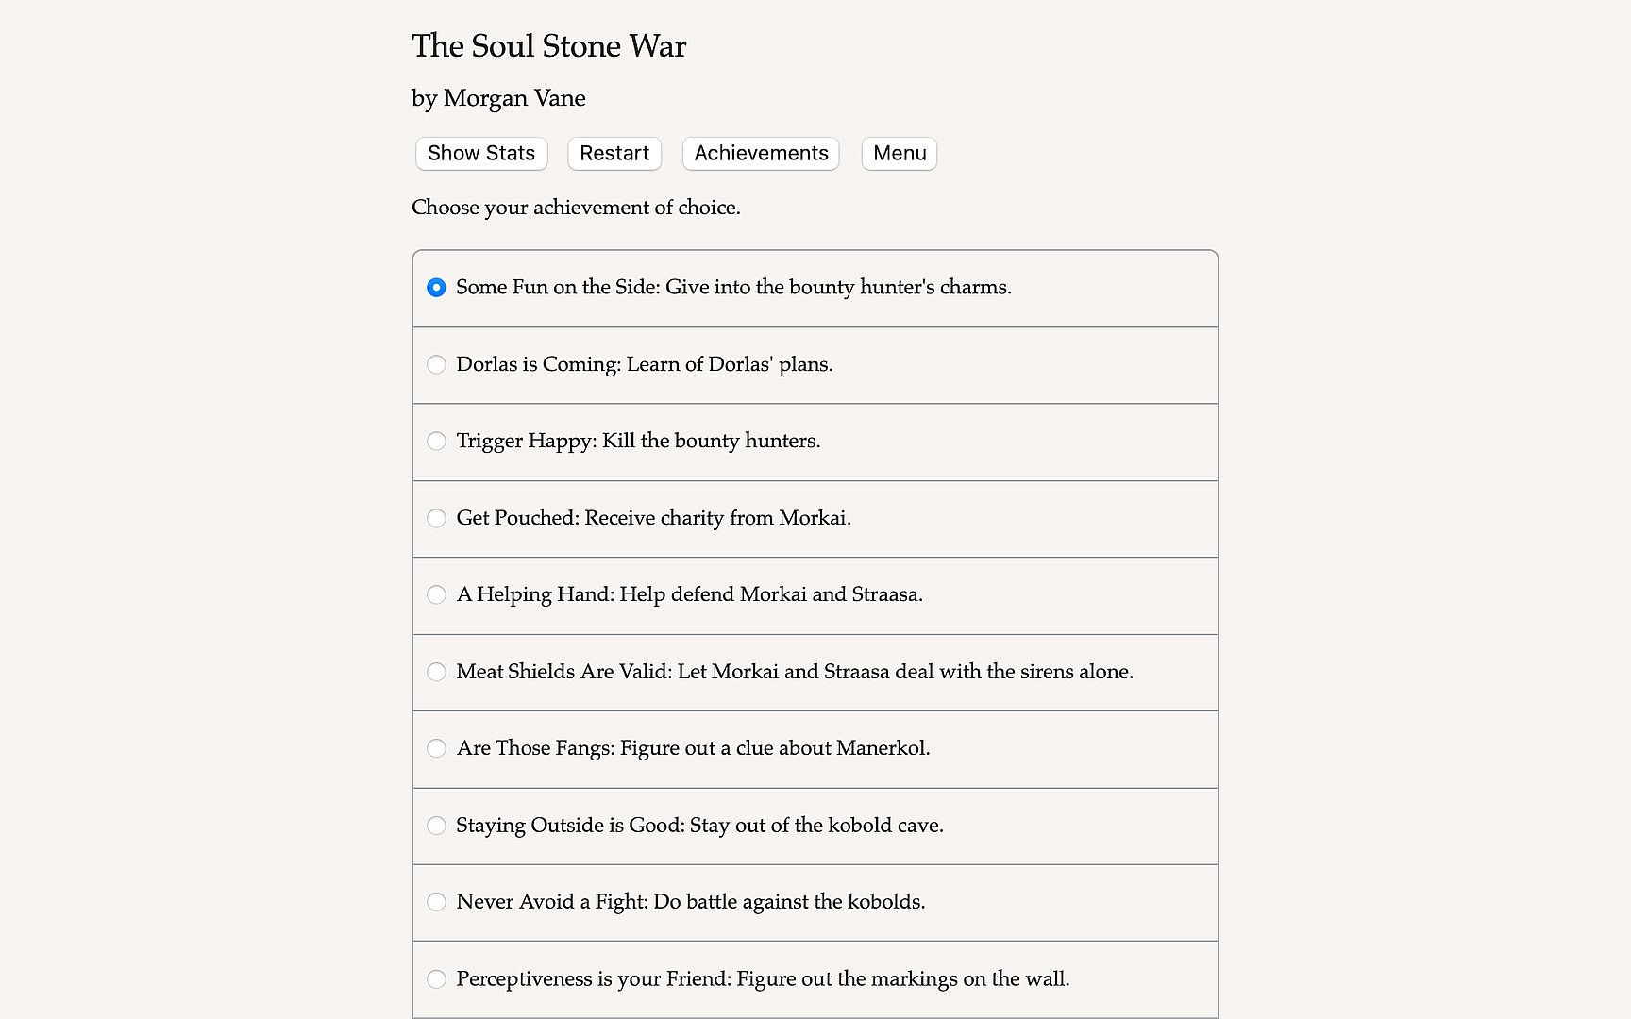Image resolution: width=1631 pixels, height=1019 pixels.
Task: Open the Menu button
Action: point(899,154)
